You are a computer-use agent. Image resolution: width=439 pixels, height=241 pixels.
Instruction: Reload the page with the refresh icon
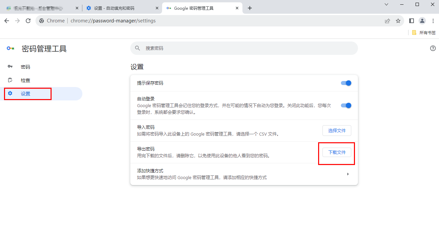click(x=28, y=21)
